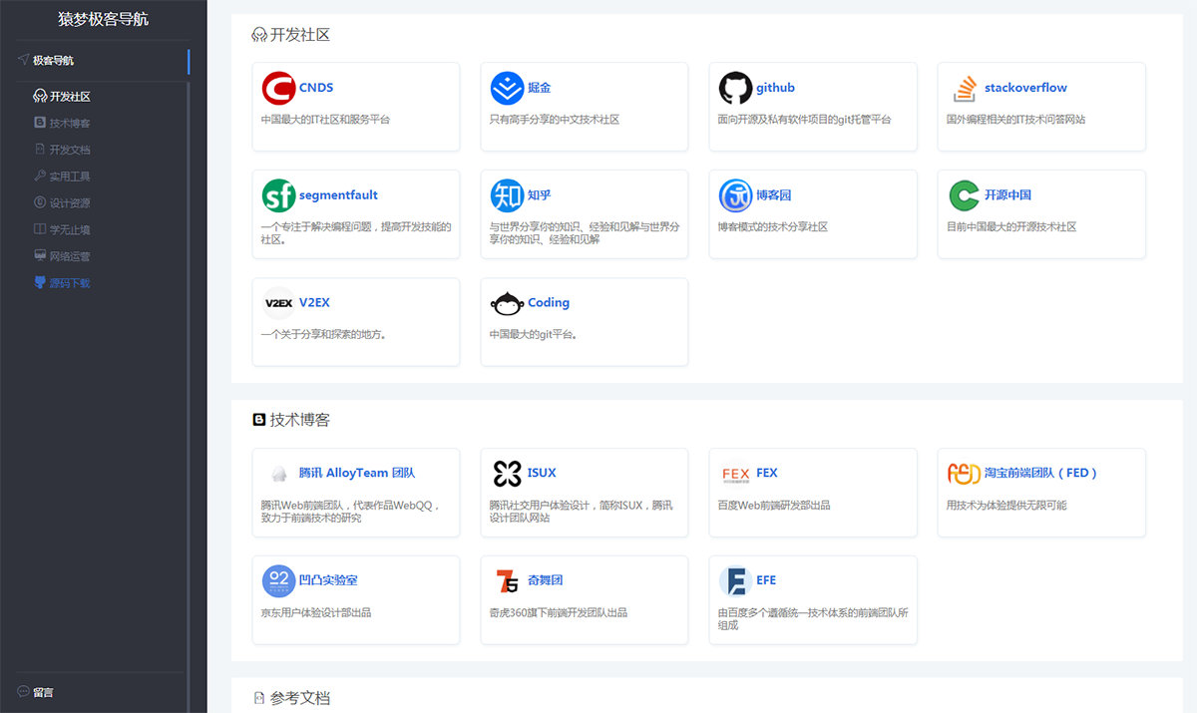Click the 留言 message icon at sidebar bottom
This screenshot has height=713, width=1197.
point(22,692)
